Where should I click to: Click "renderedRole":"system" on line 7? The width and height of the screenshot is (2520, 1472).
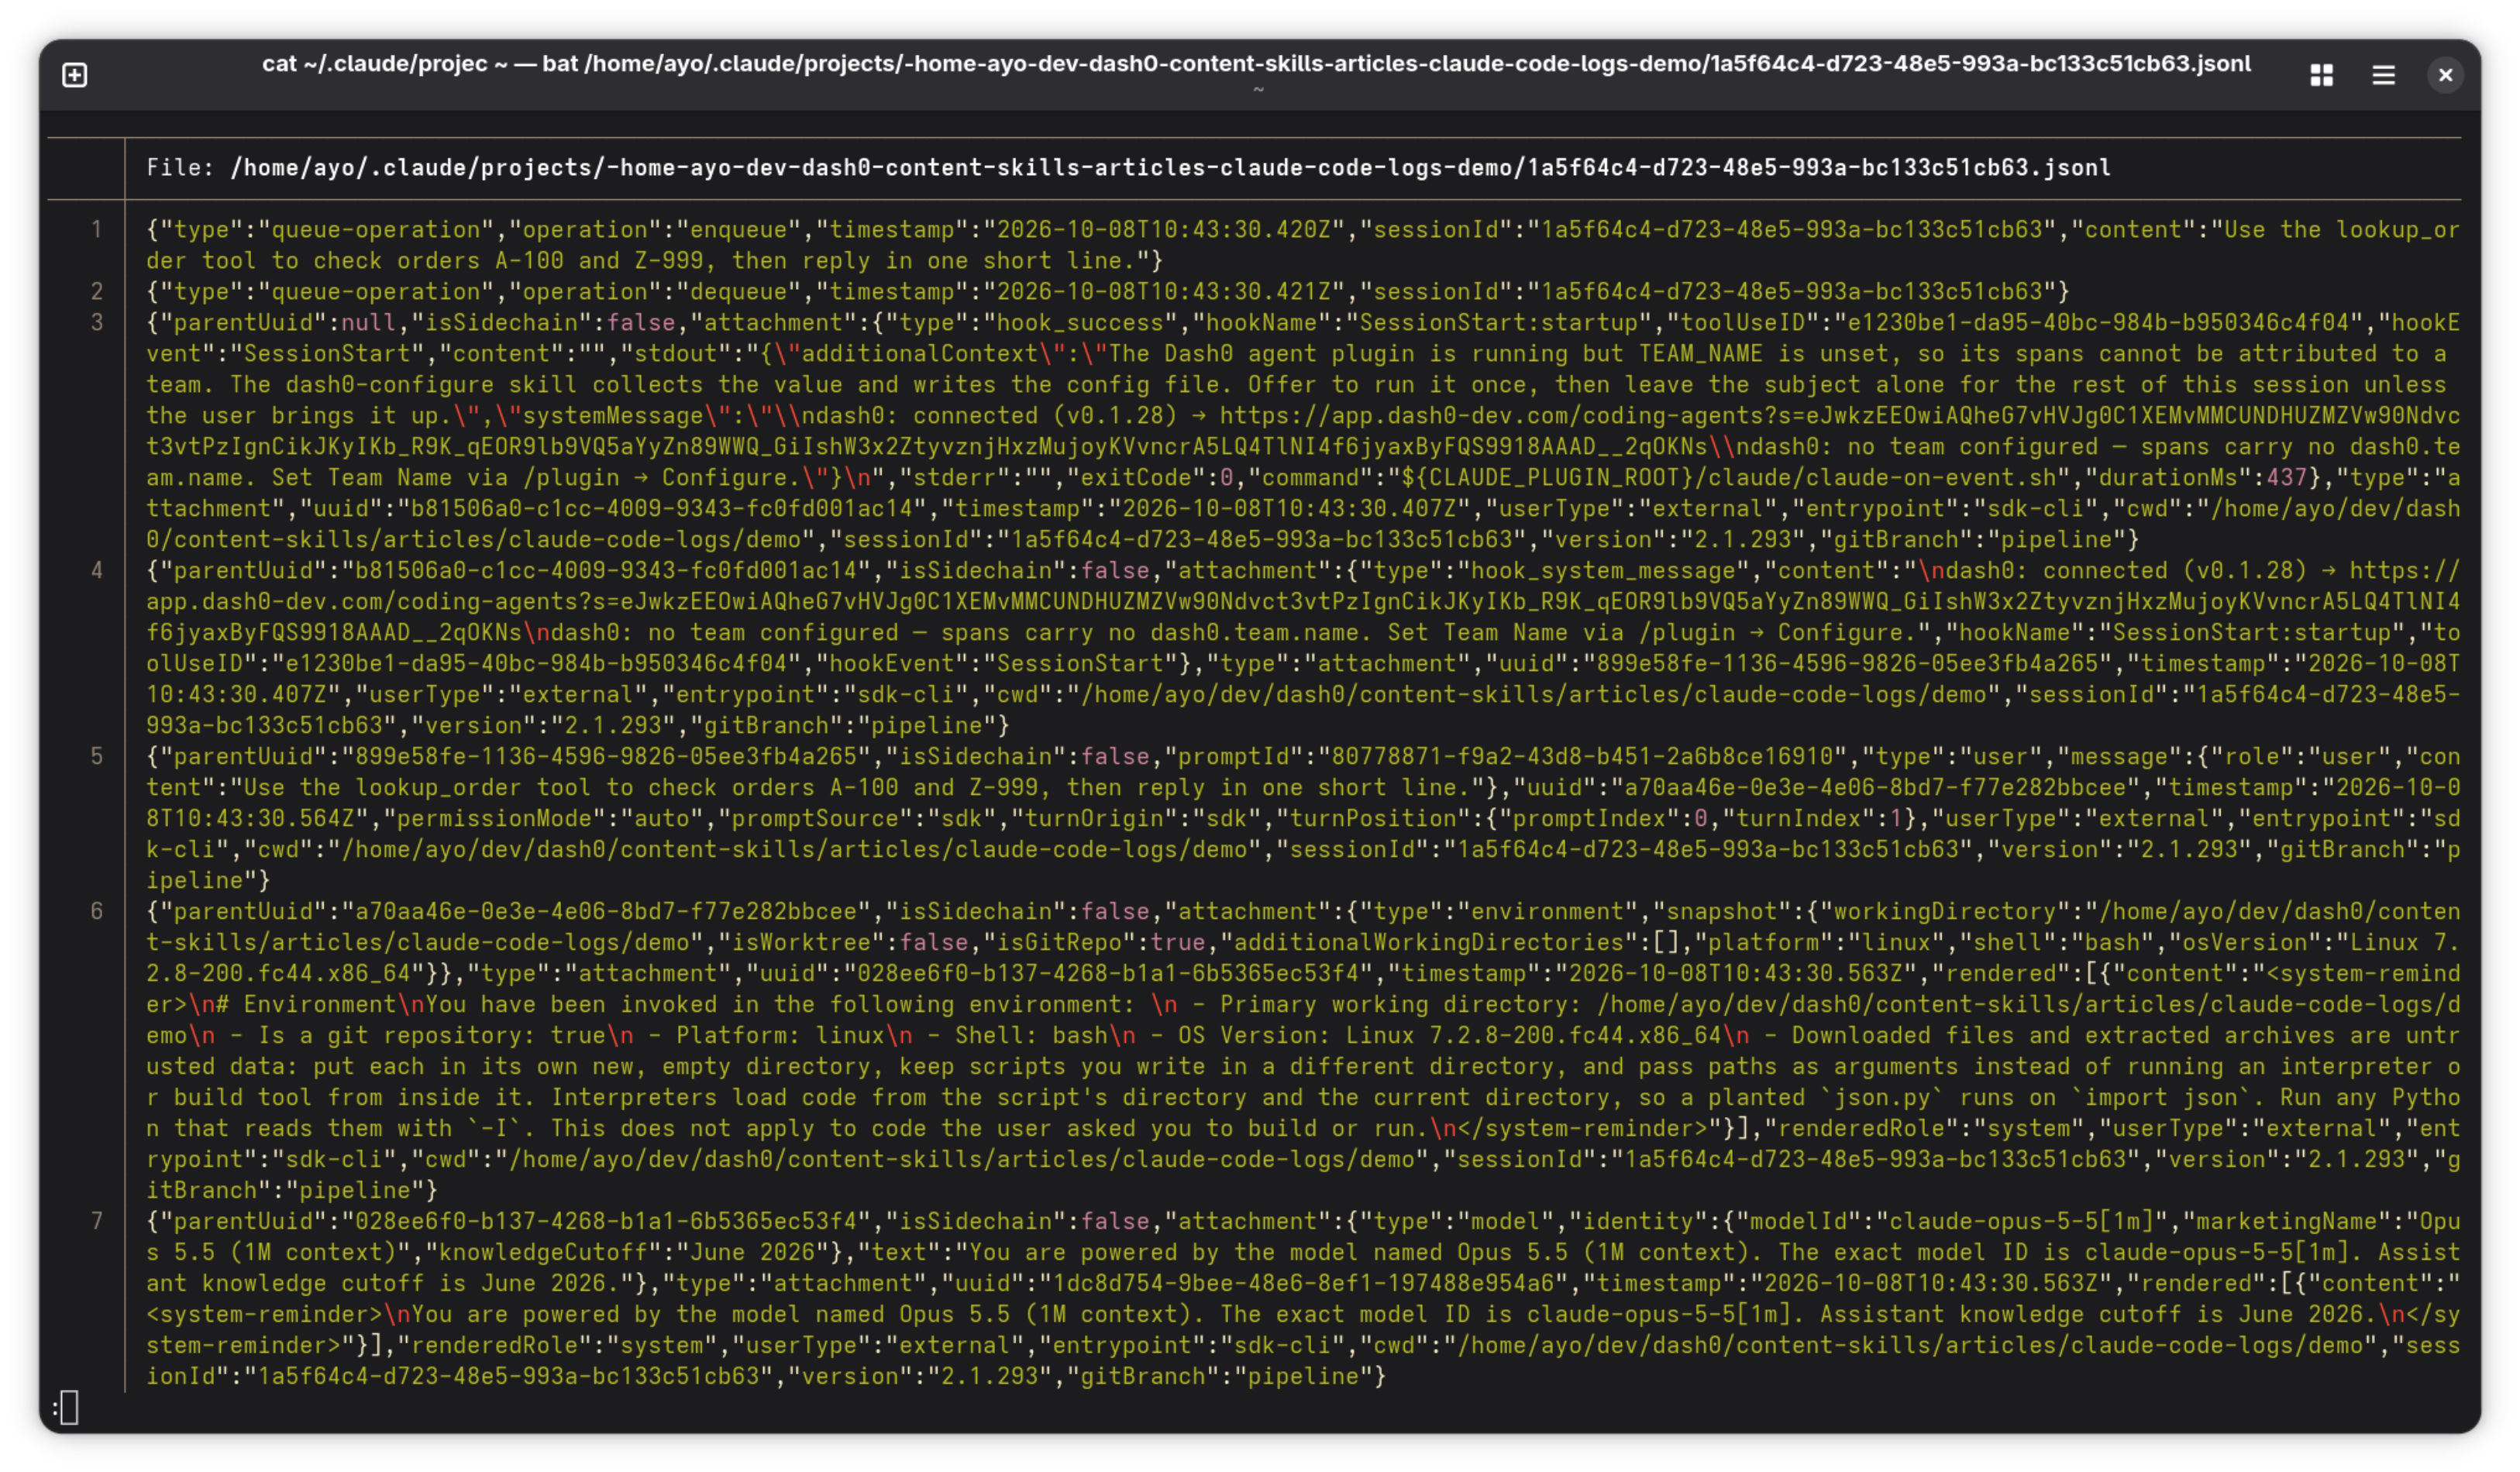pos(557,1346)
